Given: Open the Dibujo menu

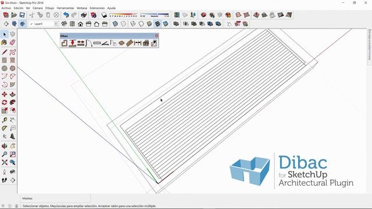Looking at the screenshot, I should tap(49, 8).
